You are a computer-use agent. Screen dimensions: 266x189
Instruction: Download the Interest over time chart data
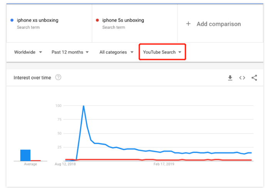230,78
